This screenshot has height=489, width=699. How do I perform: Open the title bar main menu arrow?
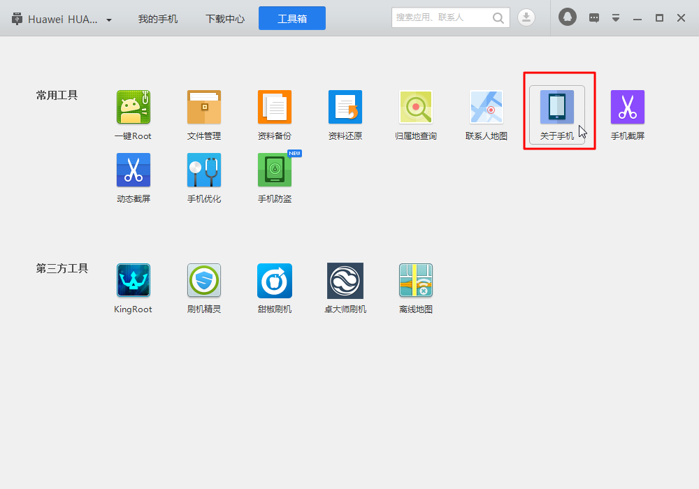tap(616, 18)
